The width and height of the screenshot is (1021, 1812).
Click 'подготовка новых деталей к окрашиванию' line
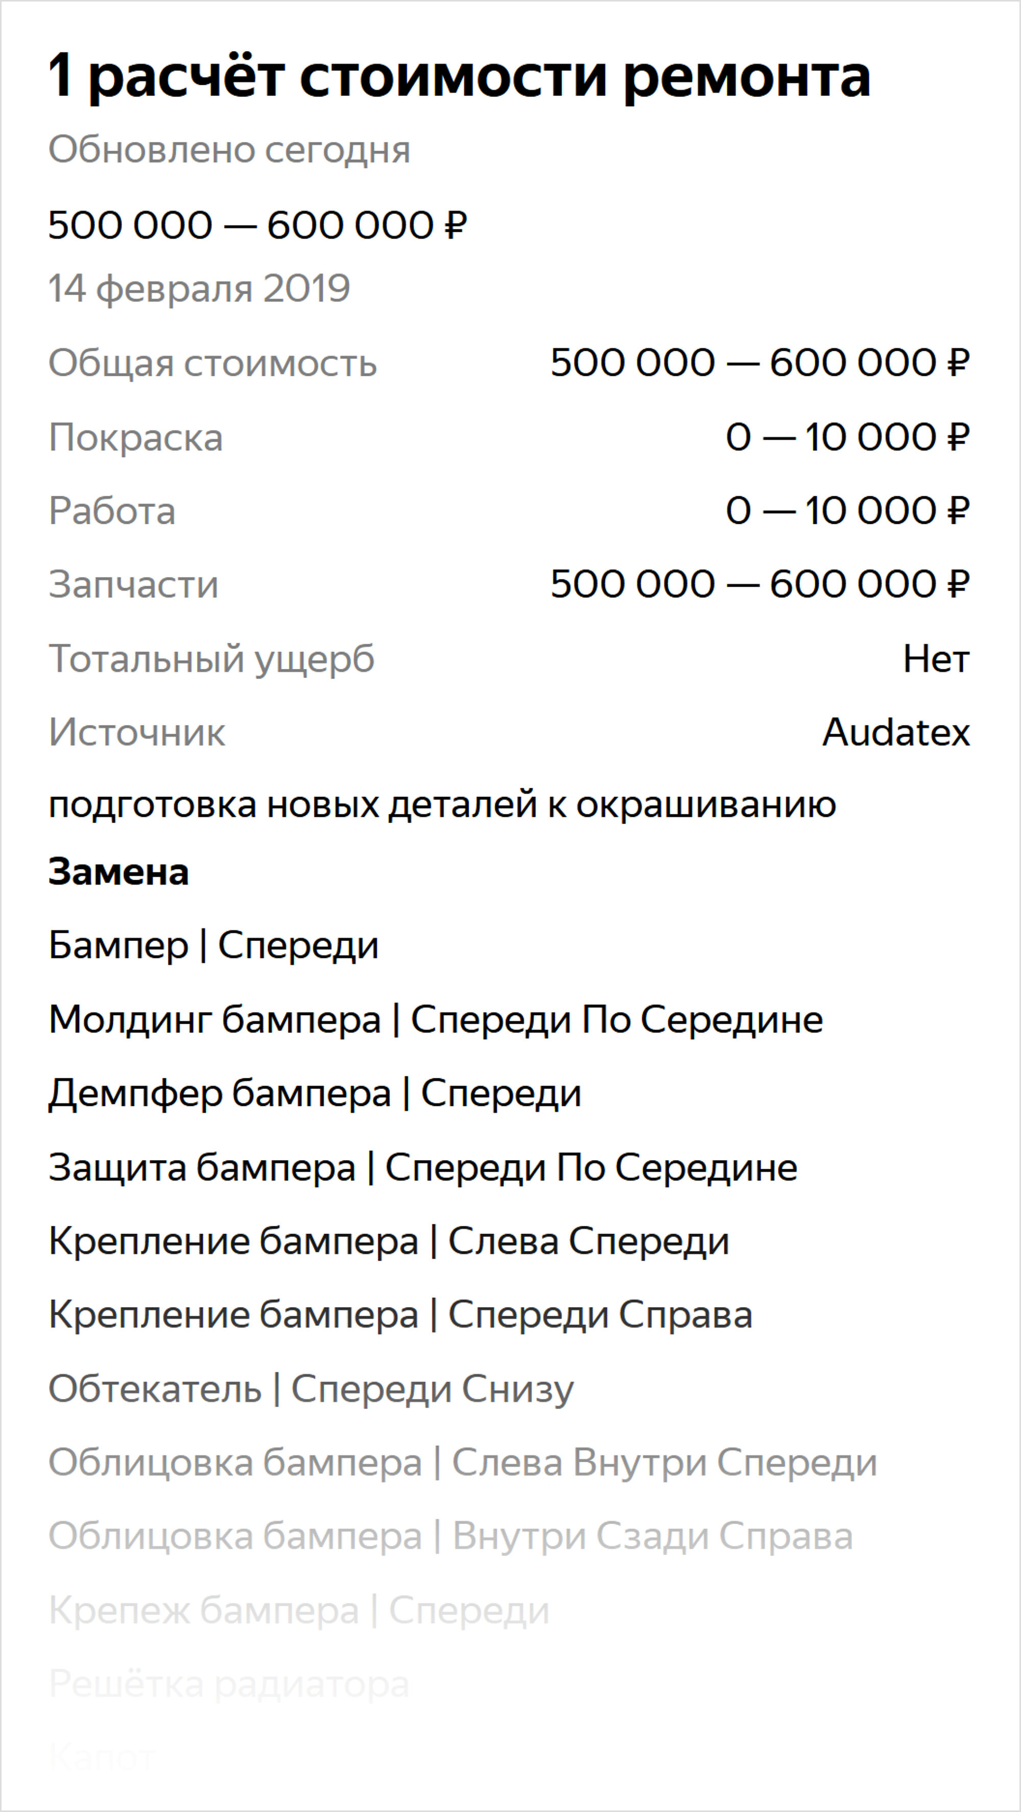coord(442,805)
